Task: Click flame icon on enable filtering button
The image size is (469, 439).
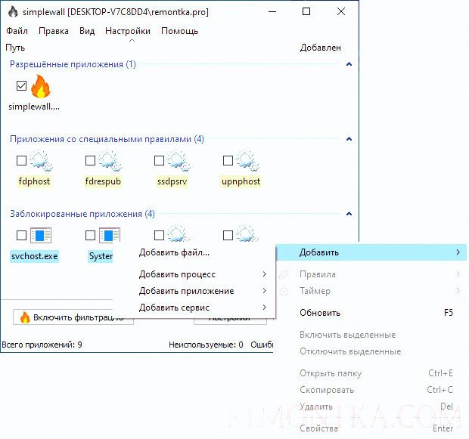Action: (25, 317)
